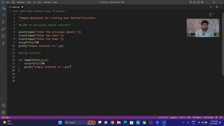Toggle the primary side bar layout
The height and width of the screenshot is (126, 224).
coord(190,2)
